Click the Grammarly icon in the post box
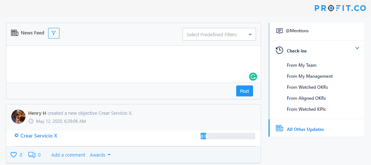Viewport: 371px width, 165px height. [x=253, y=77]
